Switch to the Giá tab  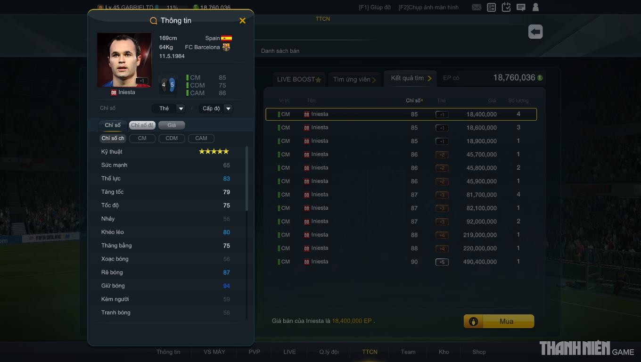click(x=172, y=125)
